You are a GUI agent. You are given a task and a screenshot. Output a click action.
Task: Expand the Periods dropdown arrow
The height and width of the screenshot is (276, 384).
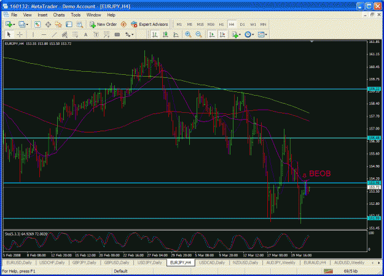tap(253, 35)
